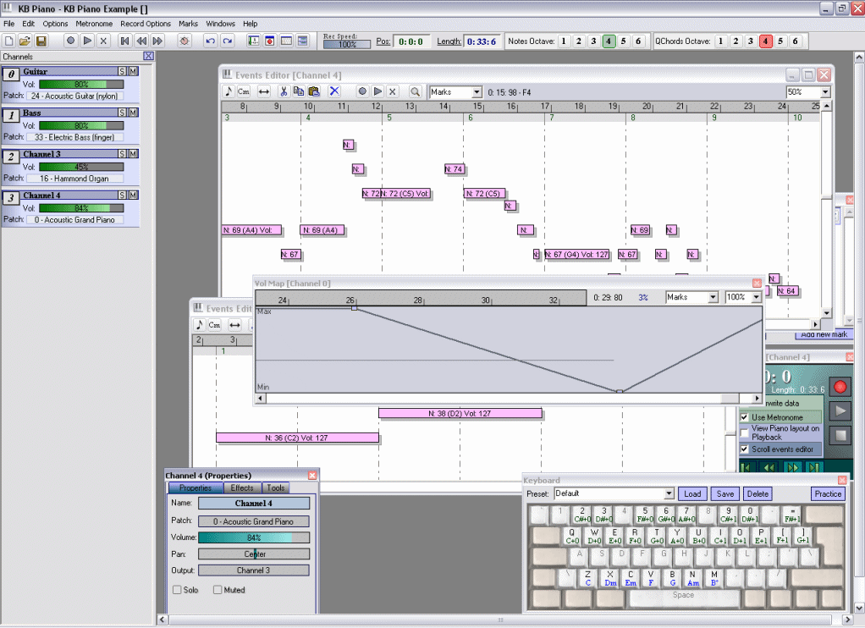Set Notes Octave to 5
The height and width of the screenshot is (628, 865).
[624, 41]
